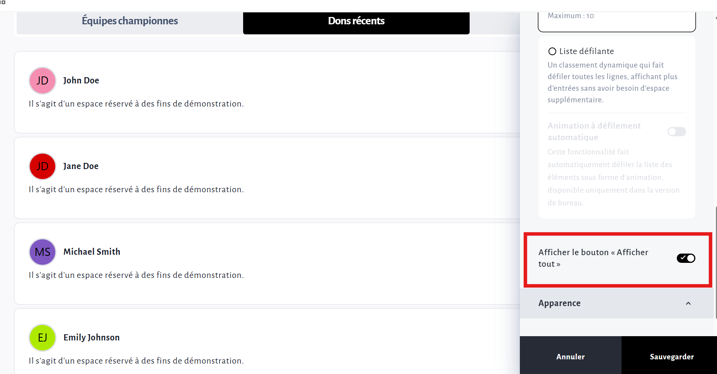Click the window icon at top-left corner

[x=3, y=2]
